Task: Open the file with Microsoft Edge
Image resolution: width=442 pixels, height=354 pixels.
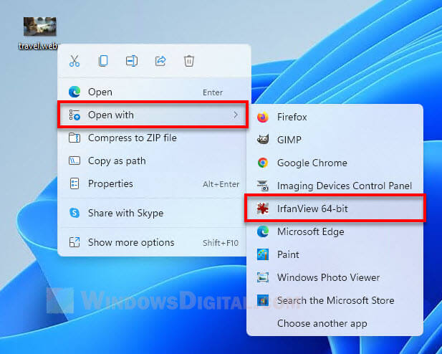Action: point(335,231)
